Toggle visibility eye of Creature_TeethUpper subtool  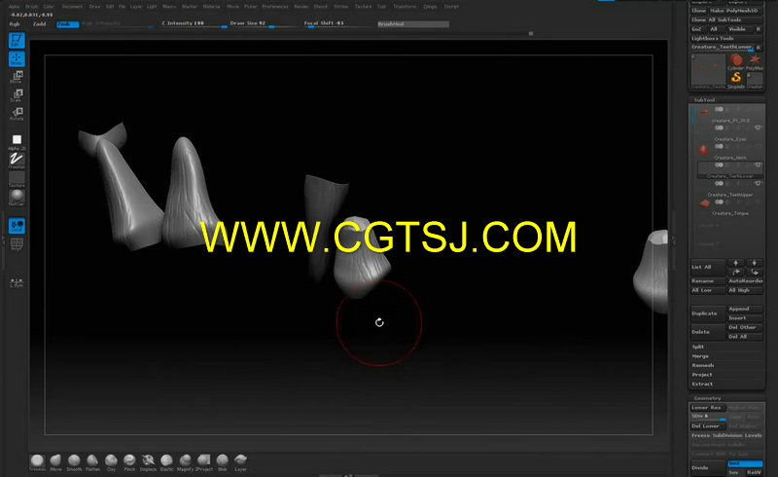coord(758,183)
